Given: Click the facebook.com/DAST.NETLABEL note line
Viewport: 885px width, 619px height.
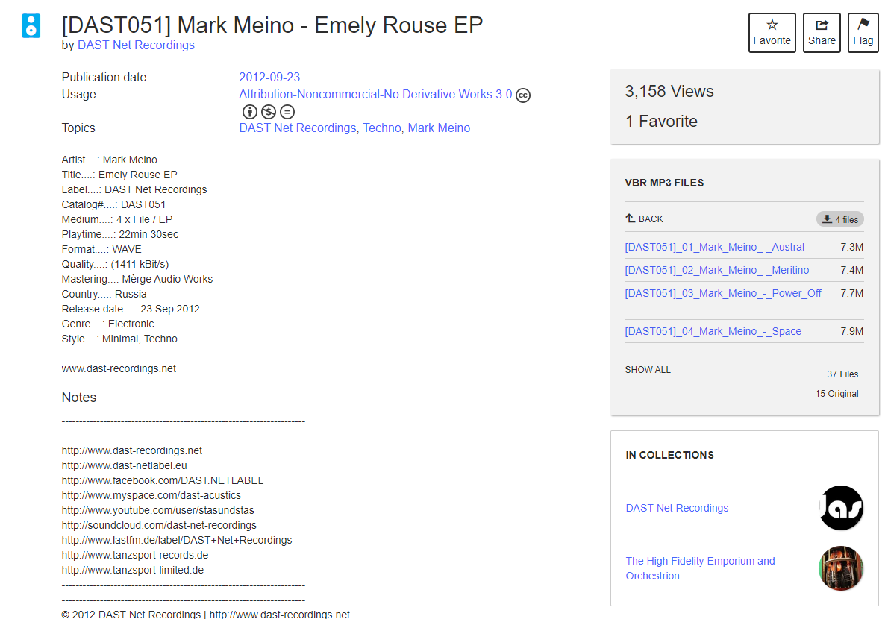Looking at the screenshot, I should [163, 480].
